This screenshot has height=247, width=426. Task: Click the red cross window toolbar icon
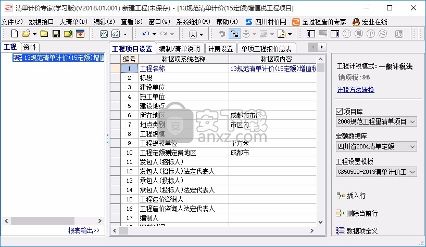pyautogui.click(x=80, y=34)
